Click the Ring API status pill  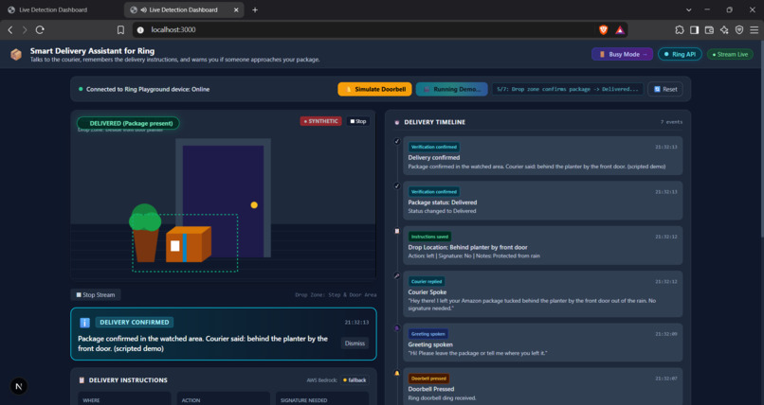[680, 55]
